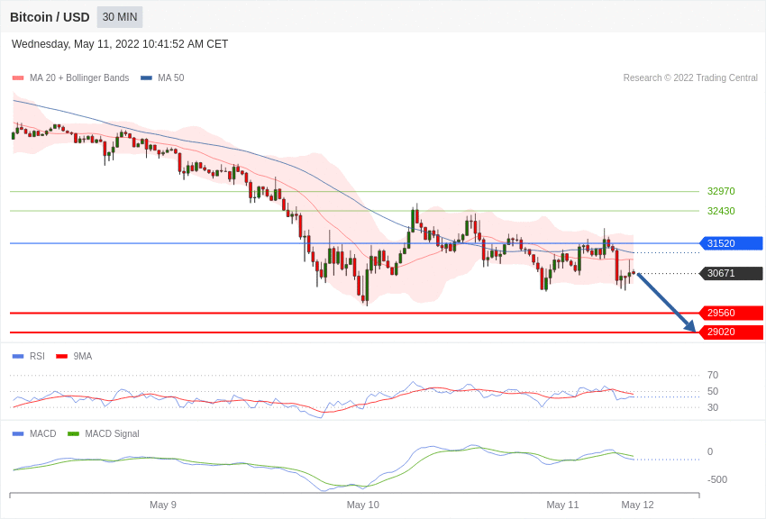Click the dark 30671 current price tag

[732, 273]
